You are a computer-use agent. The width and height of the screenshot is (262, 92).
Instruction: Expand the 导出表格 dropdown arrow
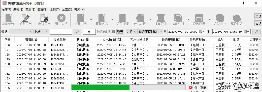(x=150, y=20)
